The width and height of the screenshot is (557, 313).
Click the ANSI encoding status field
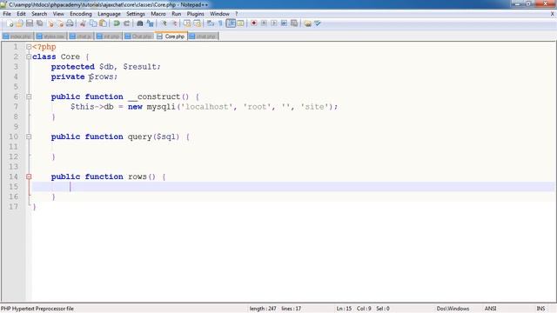[490, 309]
